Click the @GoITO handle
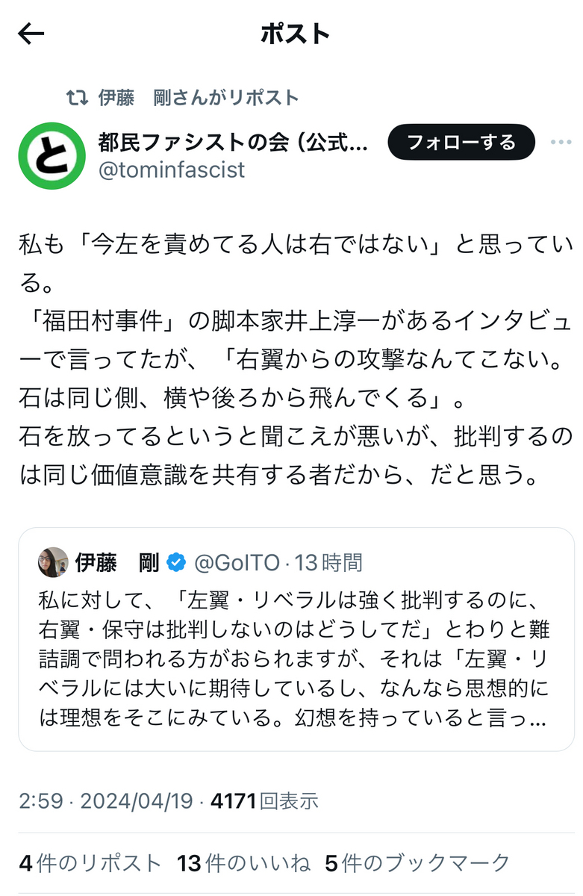583x896 pixels. coord(237,562)
